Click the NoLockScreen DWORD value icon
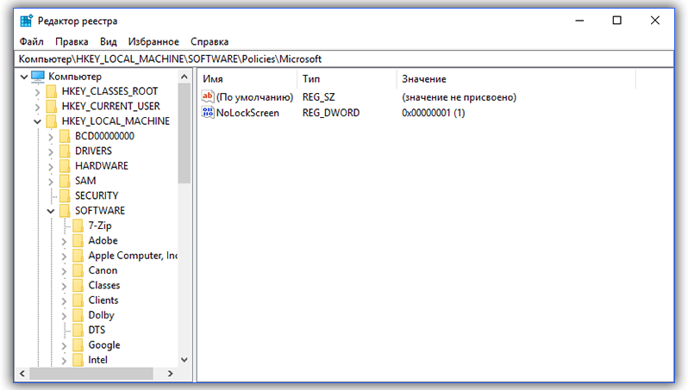Viewport: 688px width, 390px height. [207, 113]
